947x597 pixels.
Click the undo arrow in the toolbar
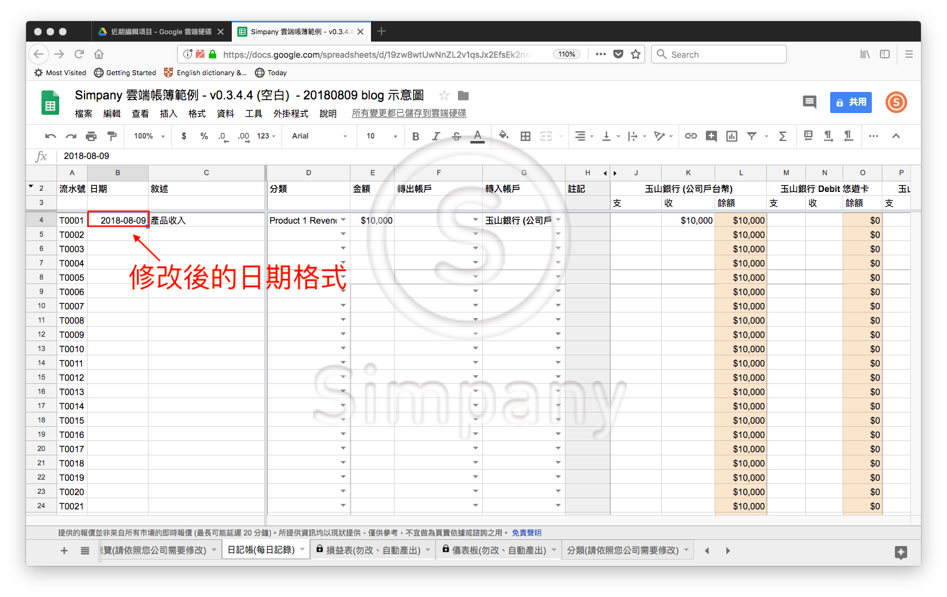click(x=50, y=136)
